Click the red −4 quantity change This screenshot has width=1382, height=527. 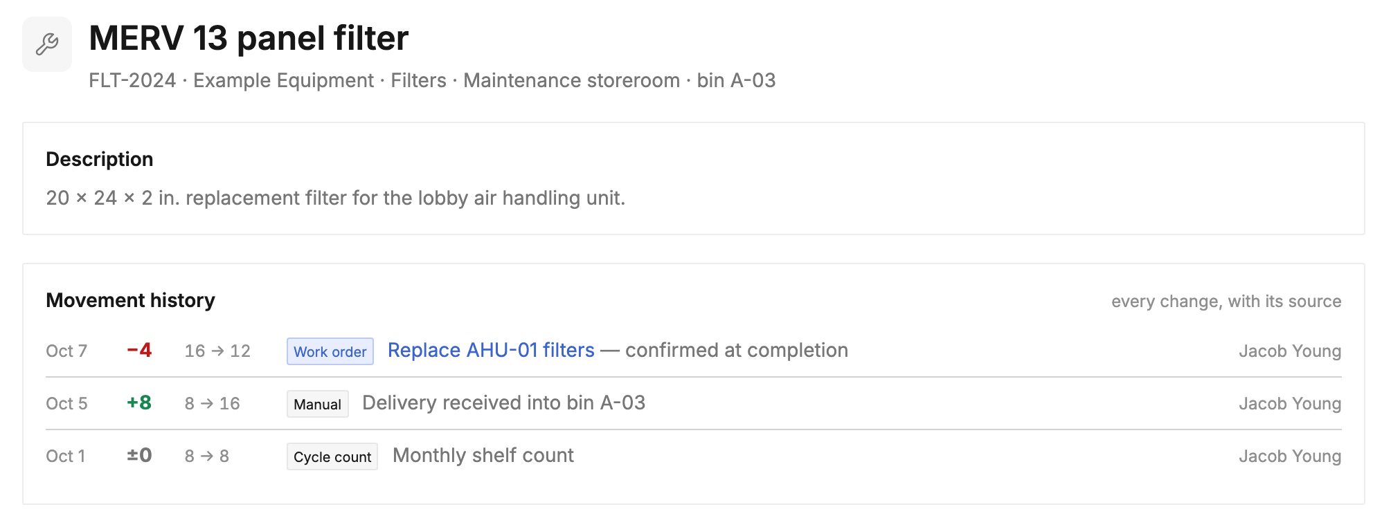click(x=139, y=351)
